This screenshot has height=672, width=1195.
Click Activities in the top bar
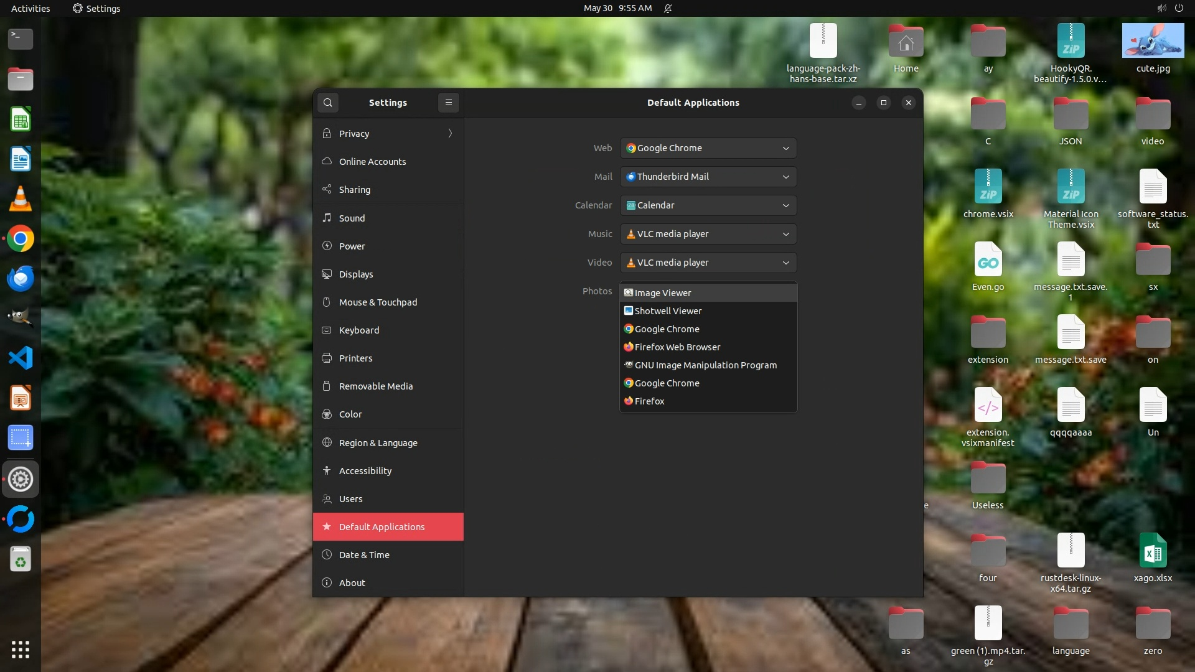coord(30,8)
